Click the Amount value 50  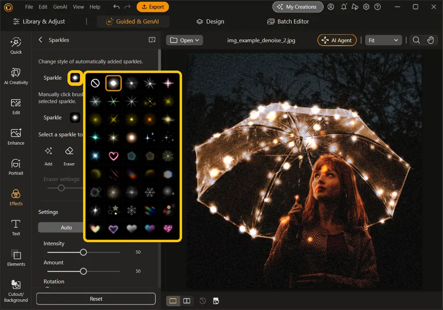138,271
